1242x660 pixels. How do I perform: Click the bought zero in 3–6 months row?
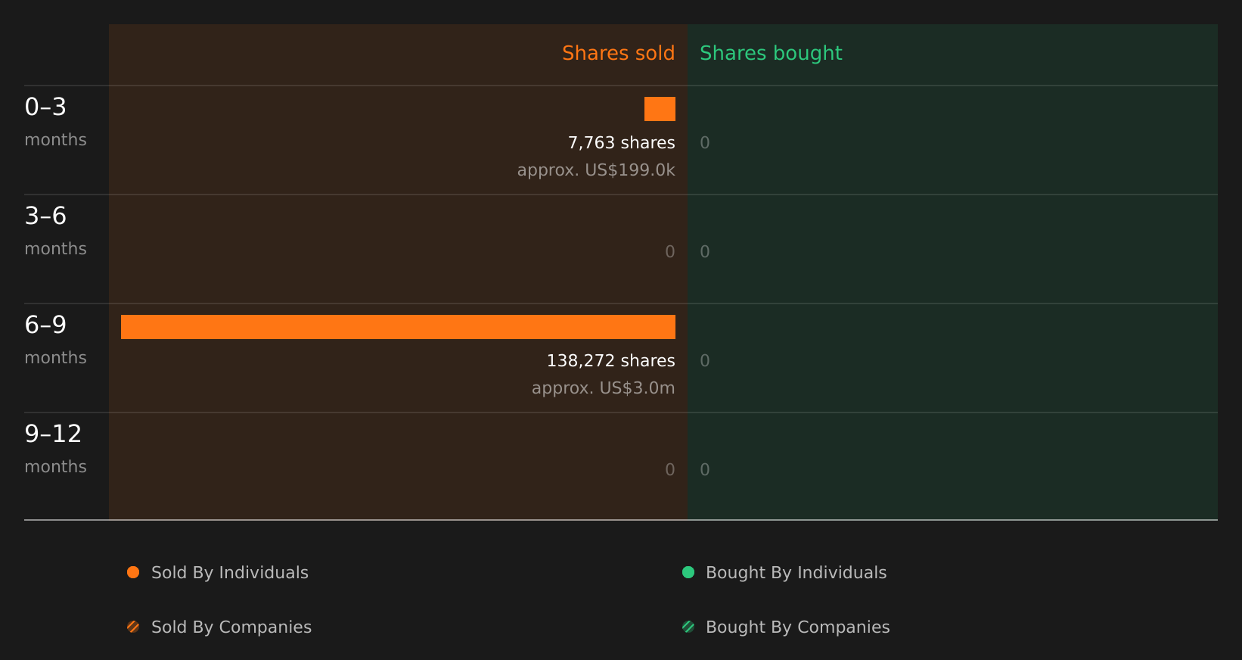click(x=705, y=251)
